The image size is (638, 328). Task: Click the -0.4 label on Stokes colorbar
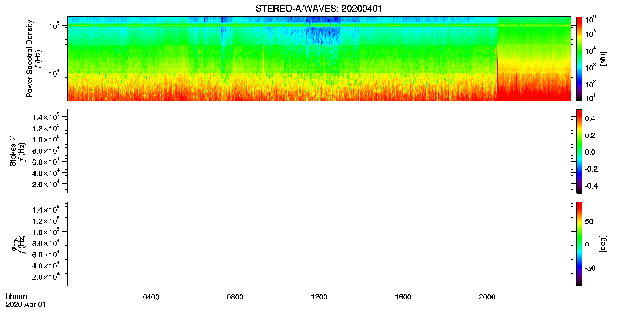(x=591, y=186)
